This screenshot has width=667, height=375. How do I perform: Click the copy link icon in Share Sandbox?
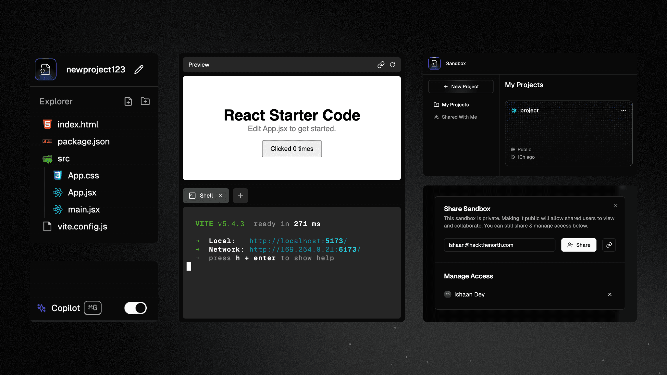(x=609, y=245)
